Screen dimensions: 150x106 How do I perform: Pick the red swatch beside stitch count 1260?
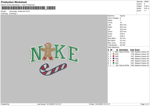(x=113, y=56)
